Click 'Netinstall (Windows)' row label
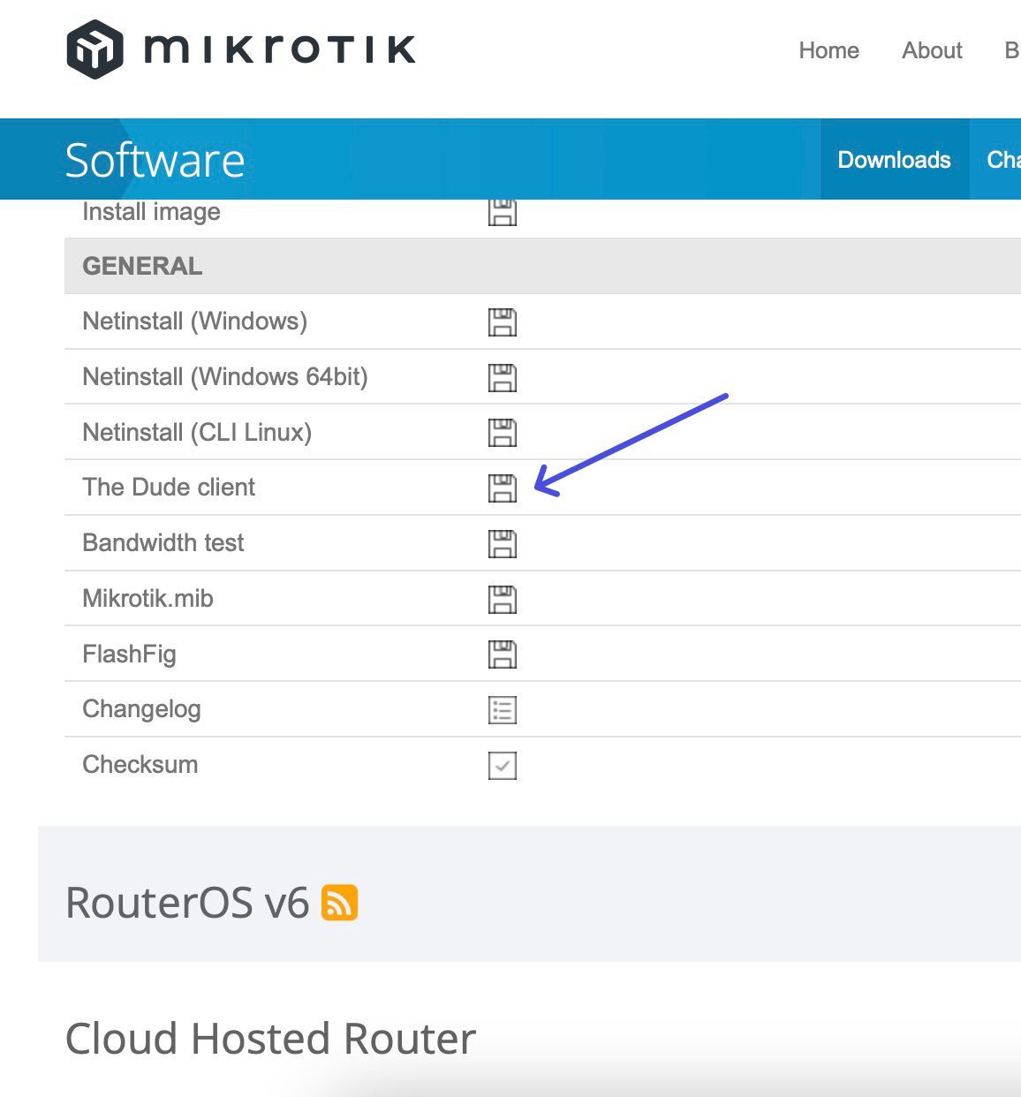Viewport: 1021px width, 1097px height. click(x=195, y=322)
